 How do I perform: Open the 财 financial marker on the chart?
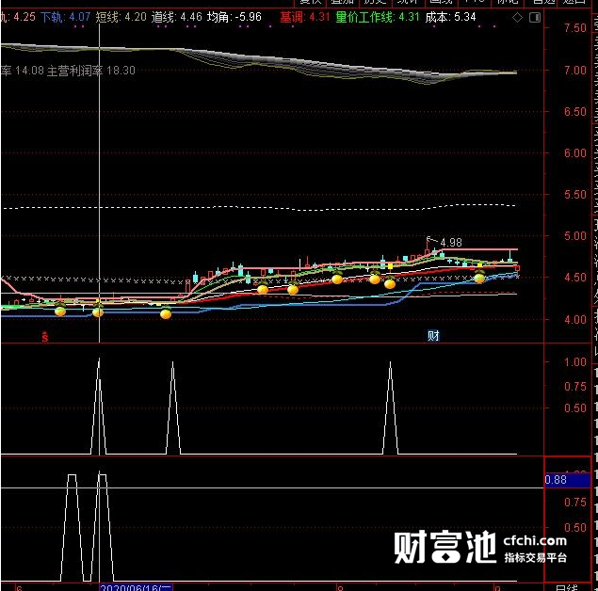tap(433, 336)
